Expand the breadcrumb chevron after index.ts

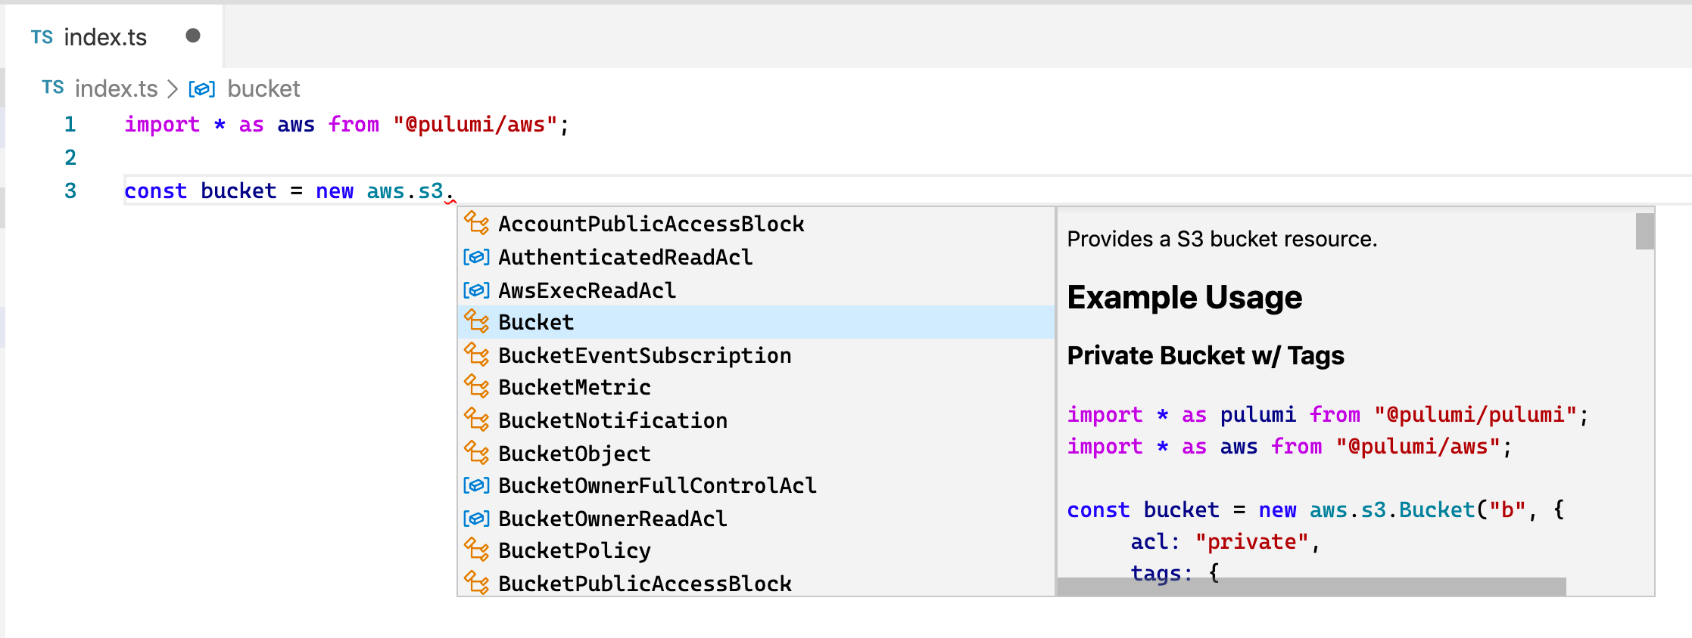tap(173, 89)
